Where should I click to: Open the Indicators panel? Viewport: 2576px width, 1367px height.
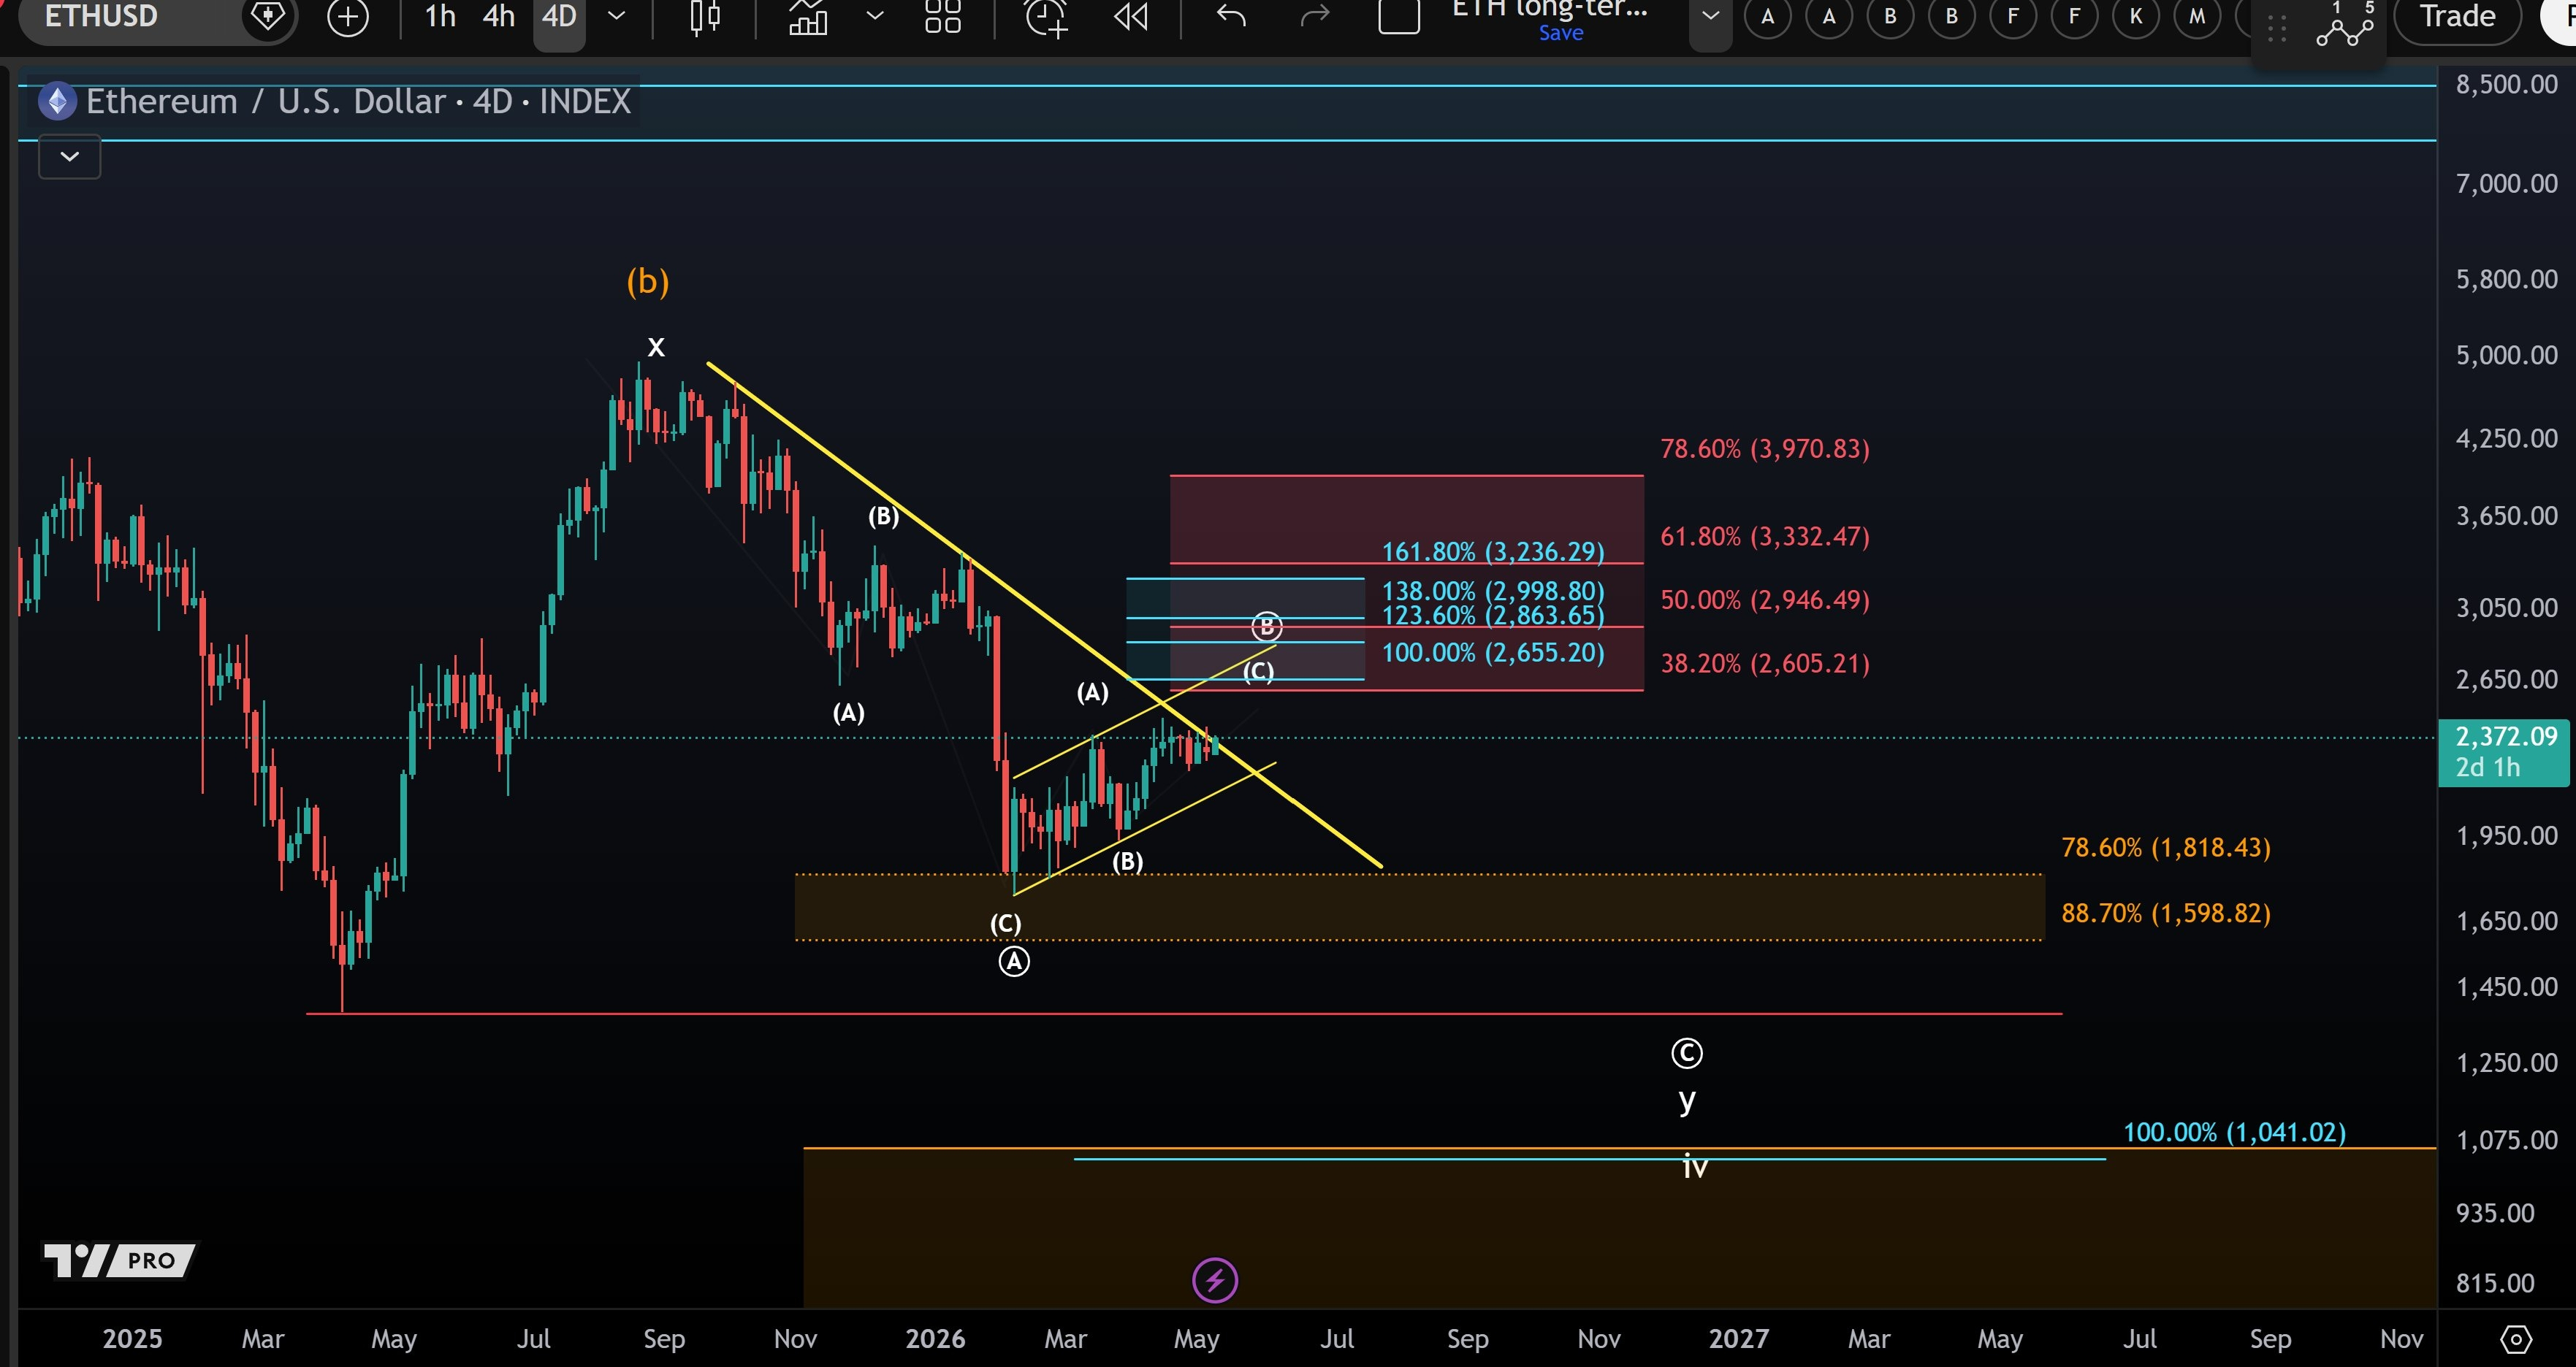[x=808, y=17]
